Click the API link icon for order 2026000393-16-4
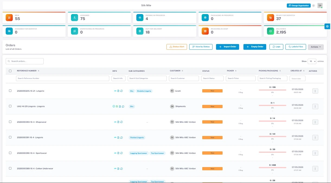This screenshot has width=331, height=183. tap(115, 122)
